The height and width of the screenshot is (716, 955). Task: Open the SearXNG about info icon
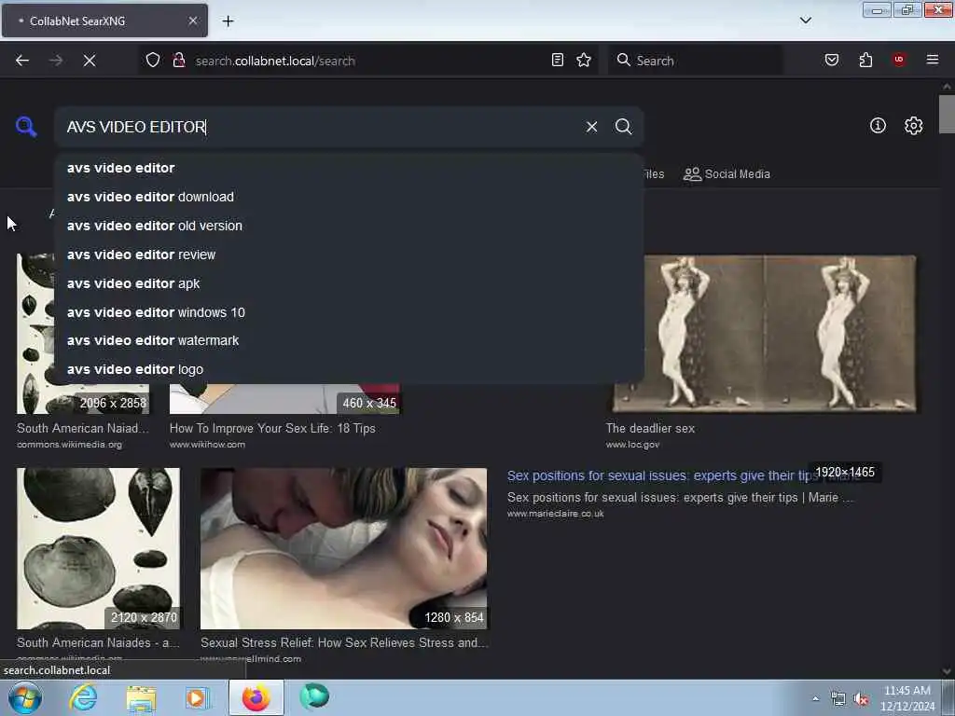[x=878, y=126]
